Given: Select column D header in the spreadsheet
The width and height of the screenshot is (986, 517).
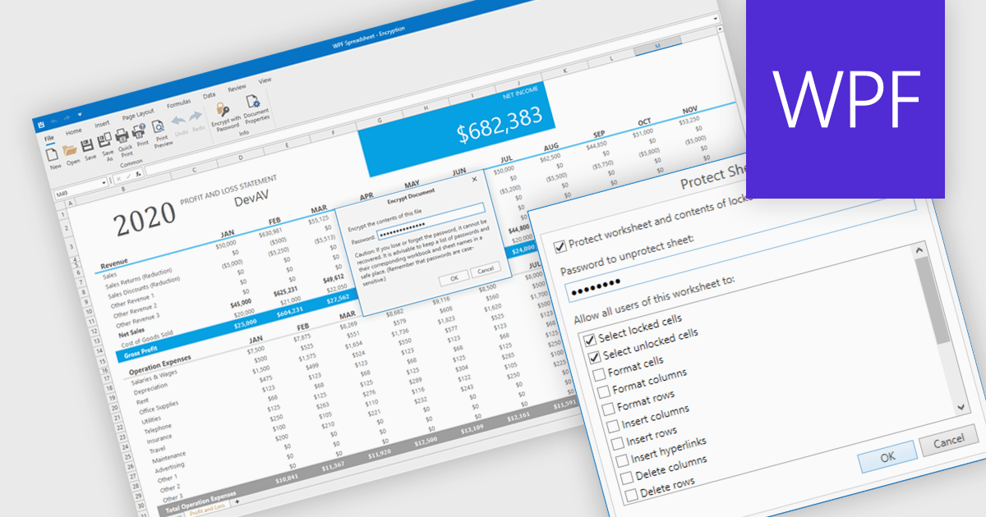Looking at the screenshot, I should (x=241, y=157).
